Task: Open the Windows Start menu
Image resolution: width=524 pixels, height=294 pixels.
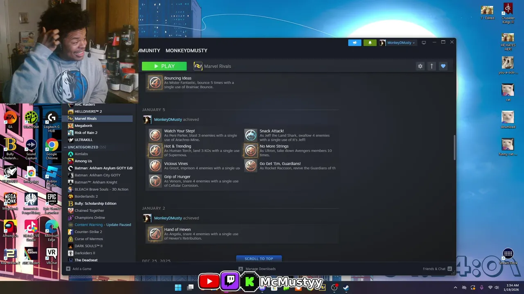Action: pyautogui.click(x=178, y=287)
